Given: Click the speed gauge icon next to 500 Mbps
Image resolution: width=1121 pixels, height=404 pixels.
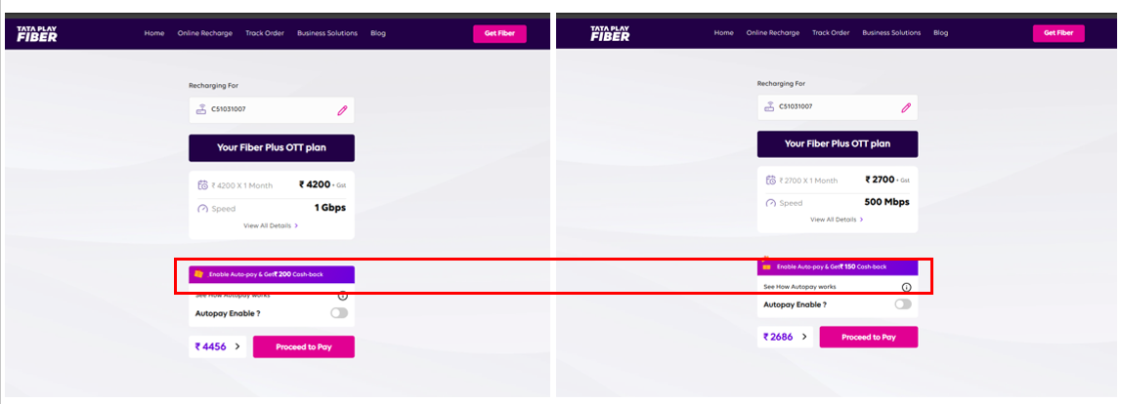Looking at the screenshot, I should coord(771,203).
